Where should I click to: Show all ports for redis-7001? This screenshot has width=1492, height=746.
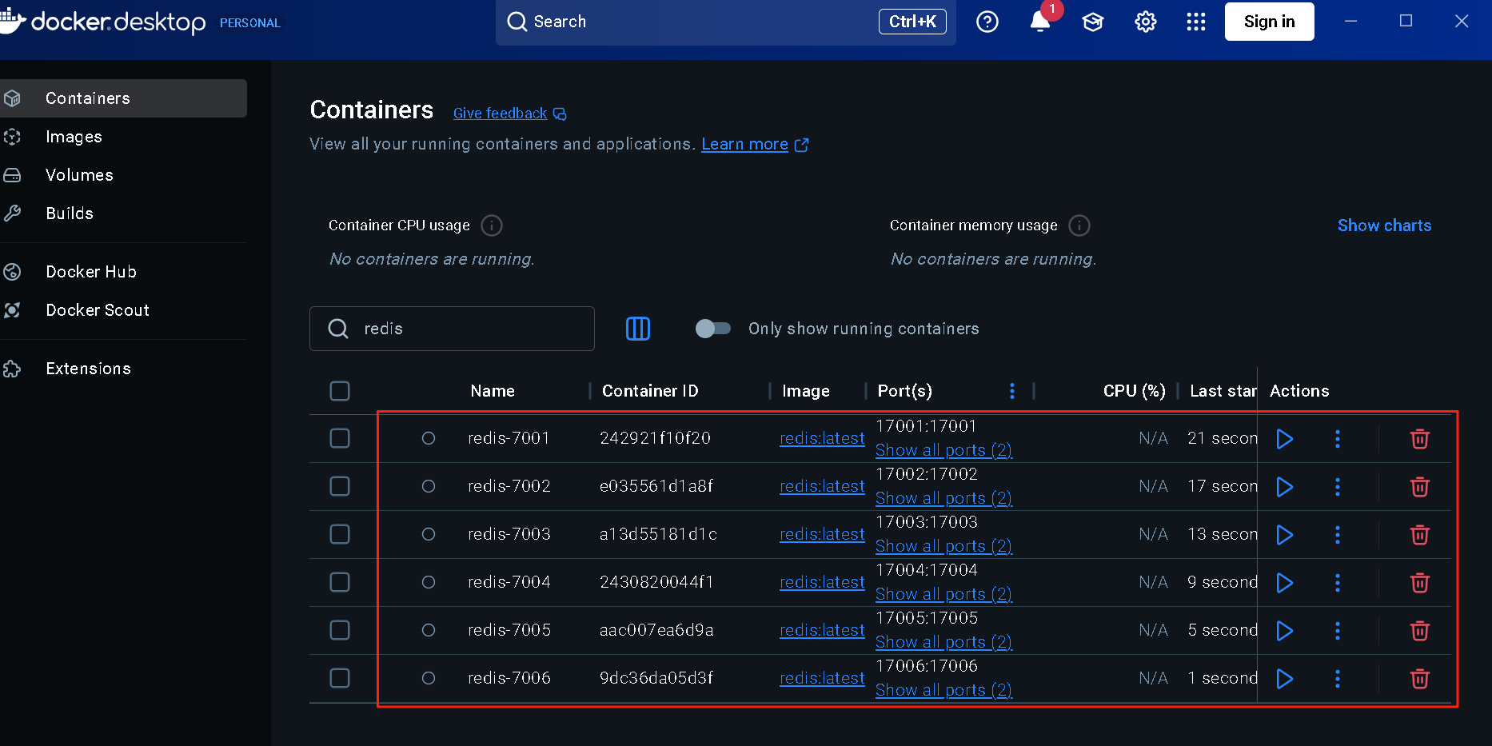(943, 450)
